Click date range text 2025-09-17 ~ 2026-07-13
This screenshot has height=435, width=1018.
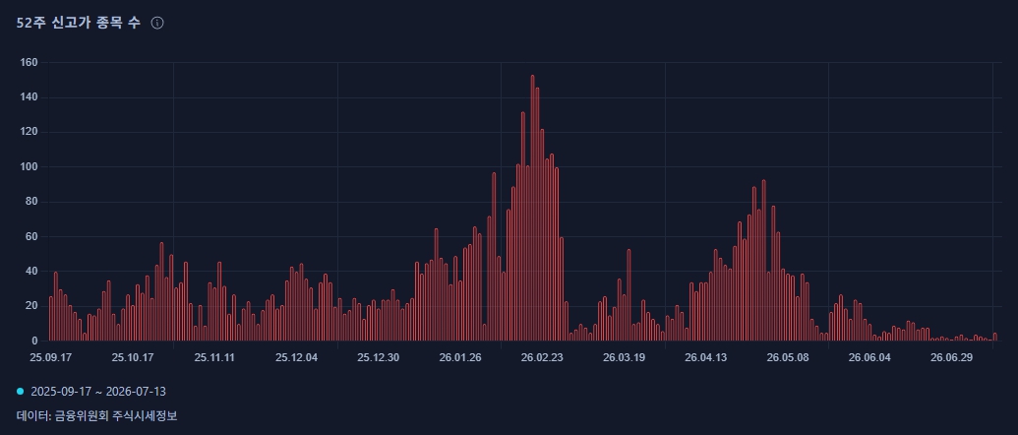click(x=98, y=392)
